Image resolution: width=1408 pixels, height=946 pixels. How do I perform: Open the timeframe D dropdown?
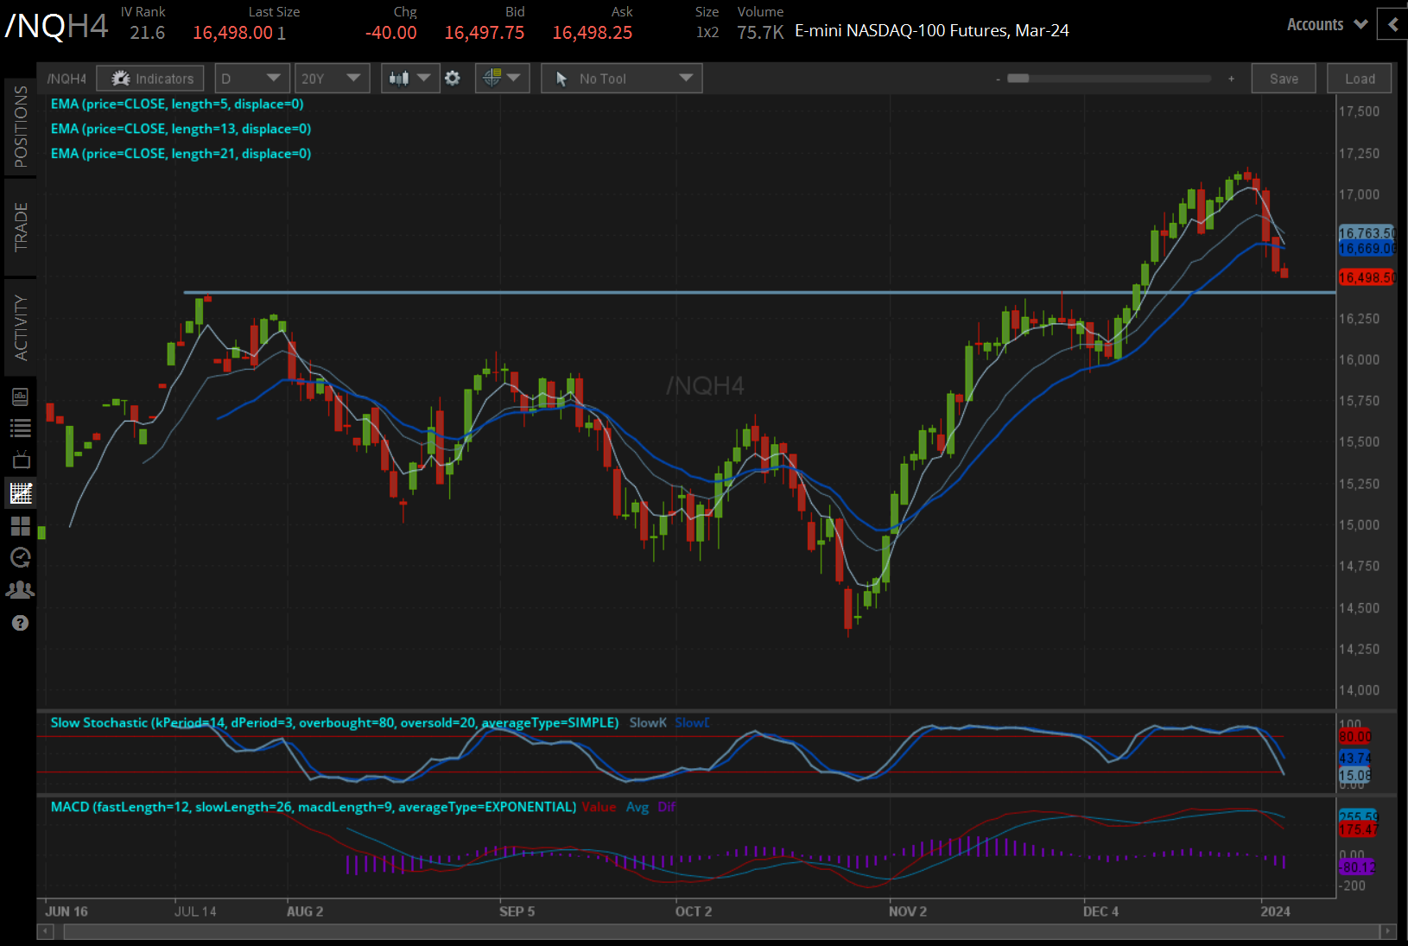click(251, 78)
